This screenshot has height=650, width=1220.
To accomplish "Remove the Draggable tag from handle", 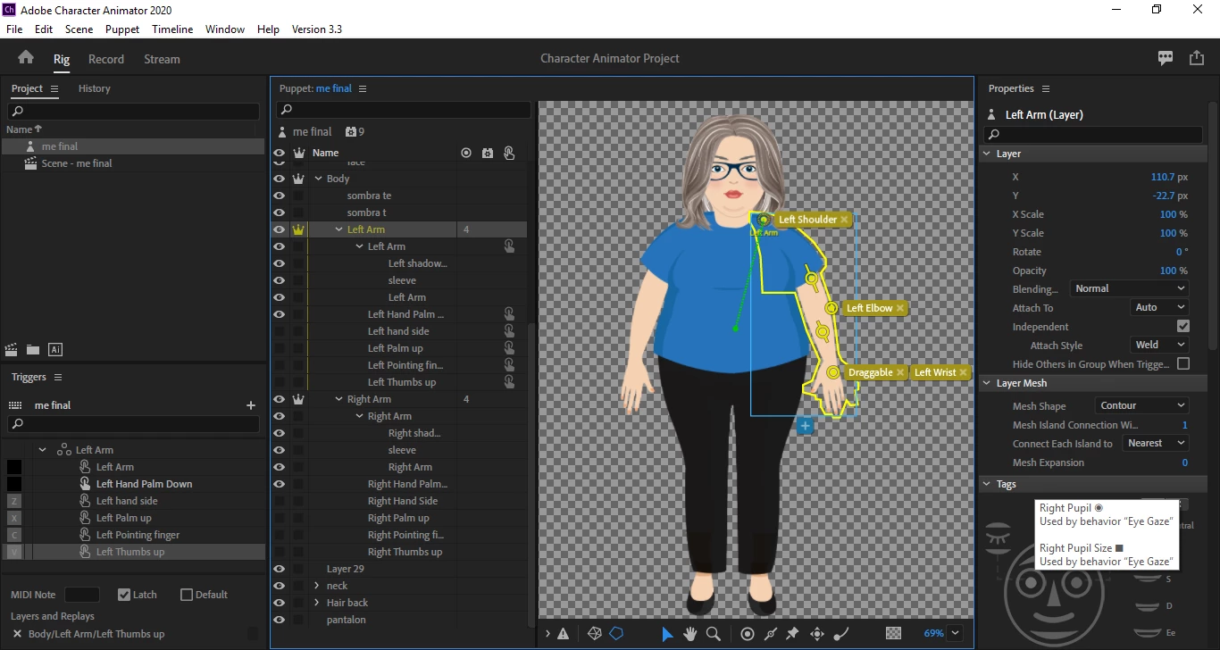I will pyautogui.click(x=900, y=372).
